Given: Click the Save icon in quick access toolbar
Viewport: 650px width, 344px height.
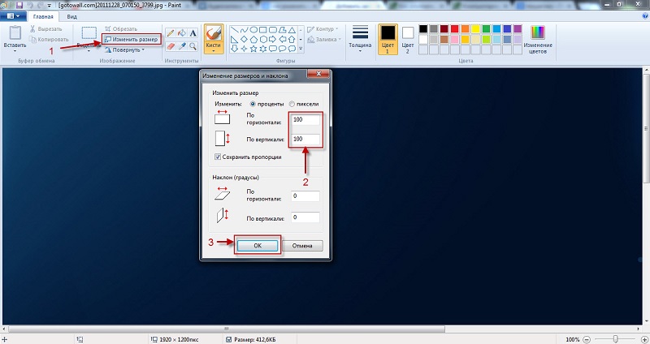Looking at the screenshot, I should (x=19, y=5).
